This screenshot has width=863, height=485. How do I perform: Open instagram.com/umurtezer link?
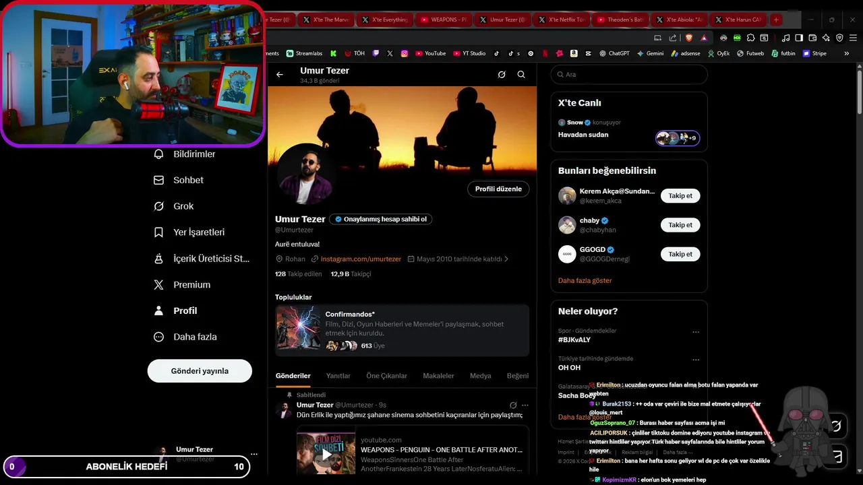point(361,259)
